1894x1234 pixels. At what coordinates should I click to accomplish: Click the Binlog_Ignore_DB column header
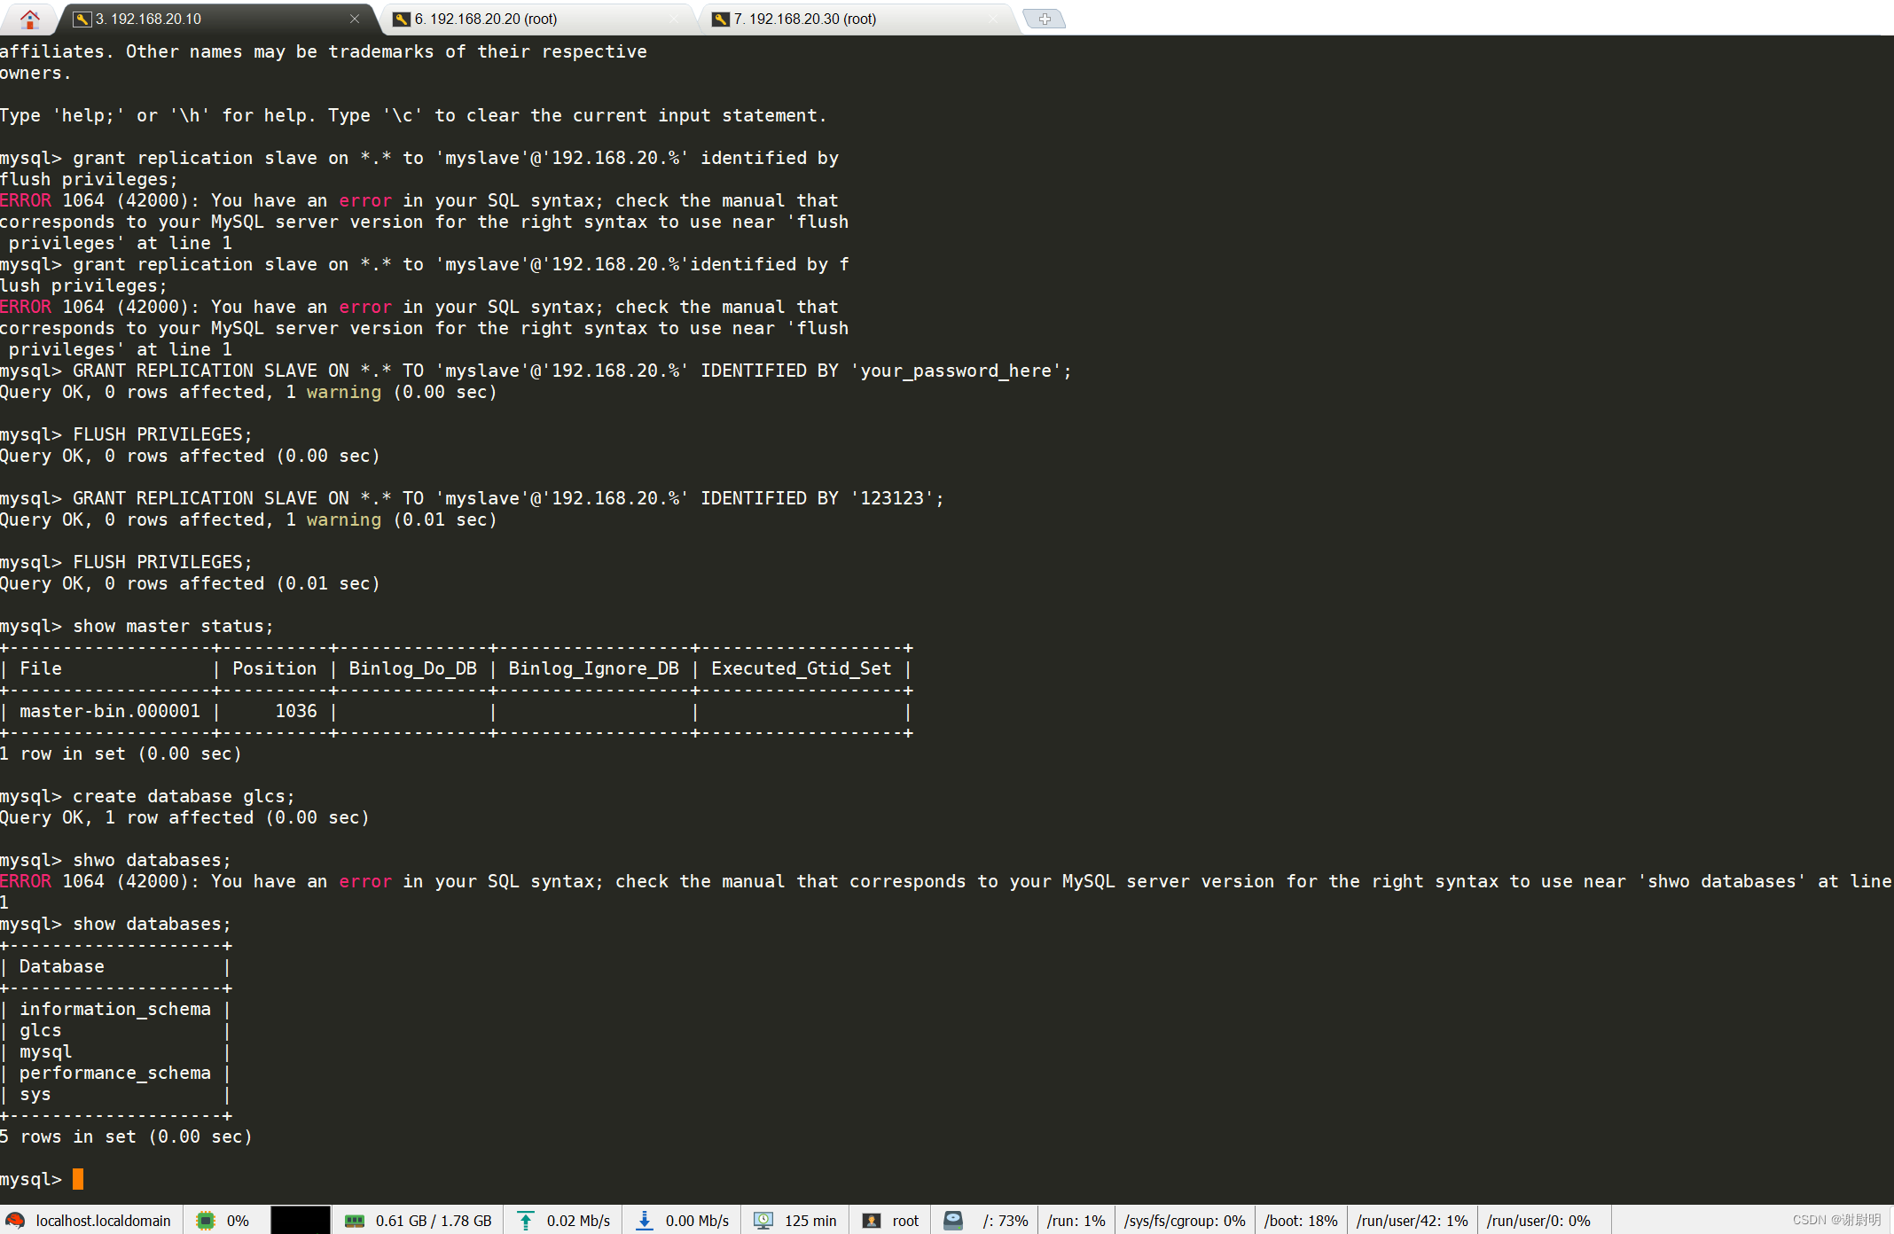pyautogui.click(x=594, y=668)
